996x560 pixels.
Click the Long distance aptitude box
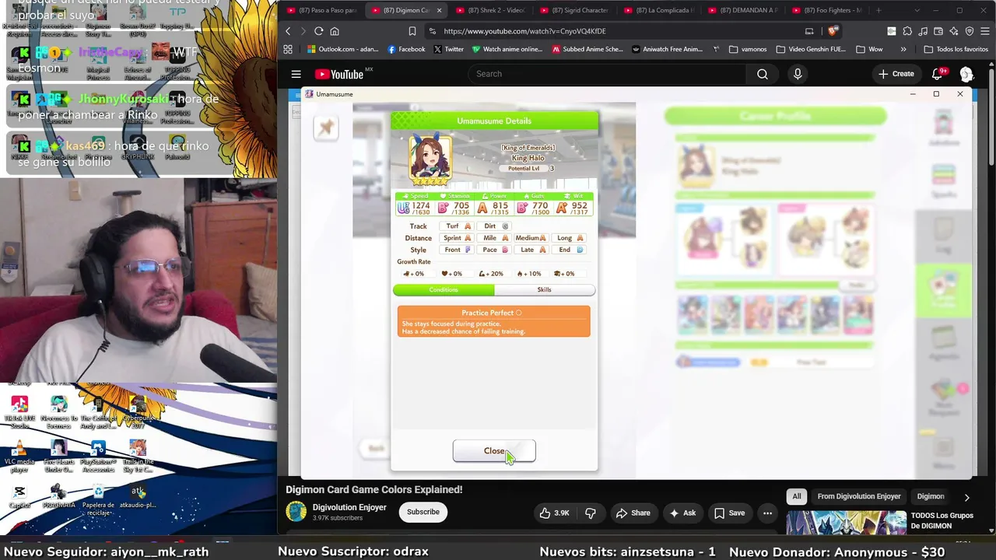[x=570, y=238]
